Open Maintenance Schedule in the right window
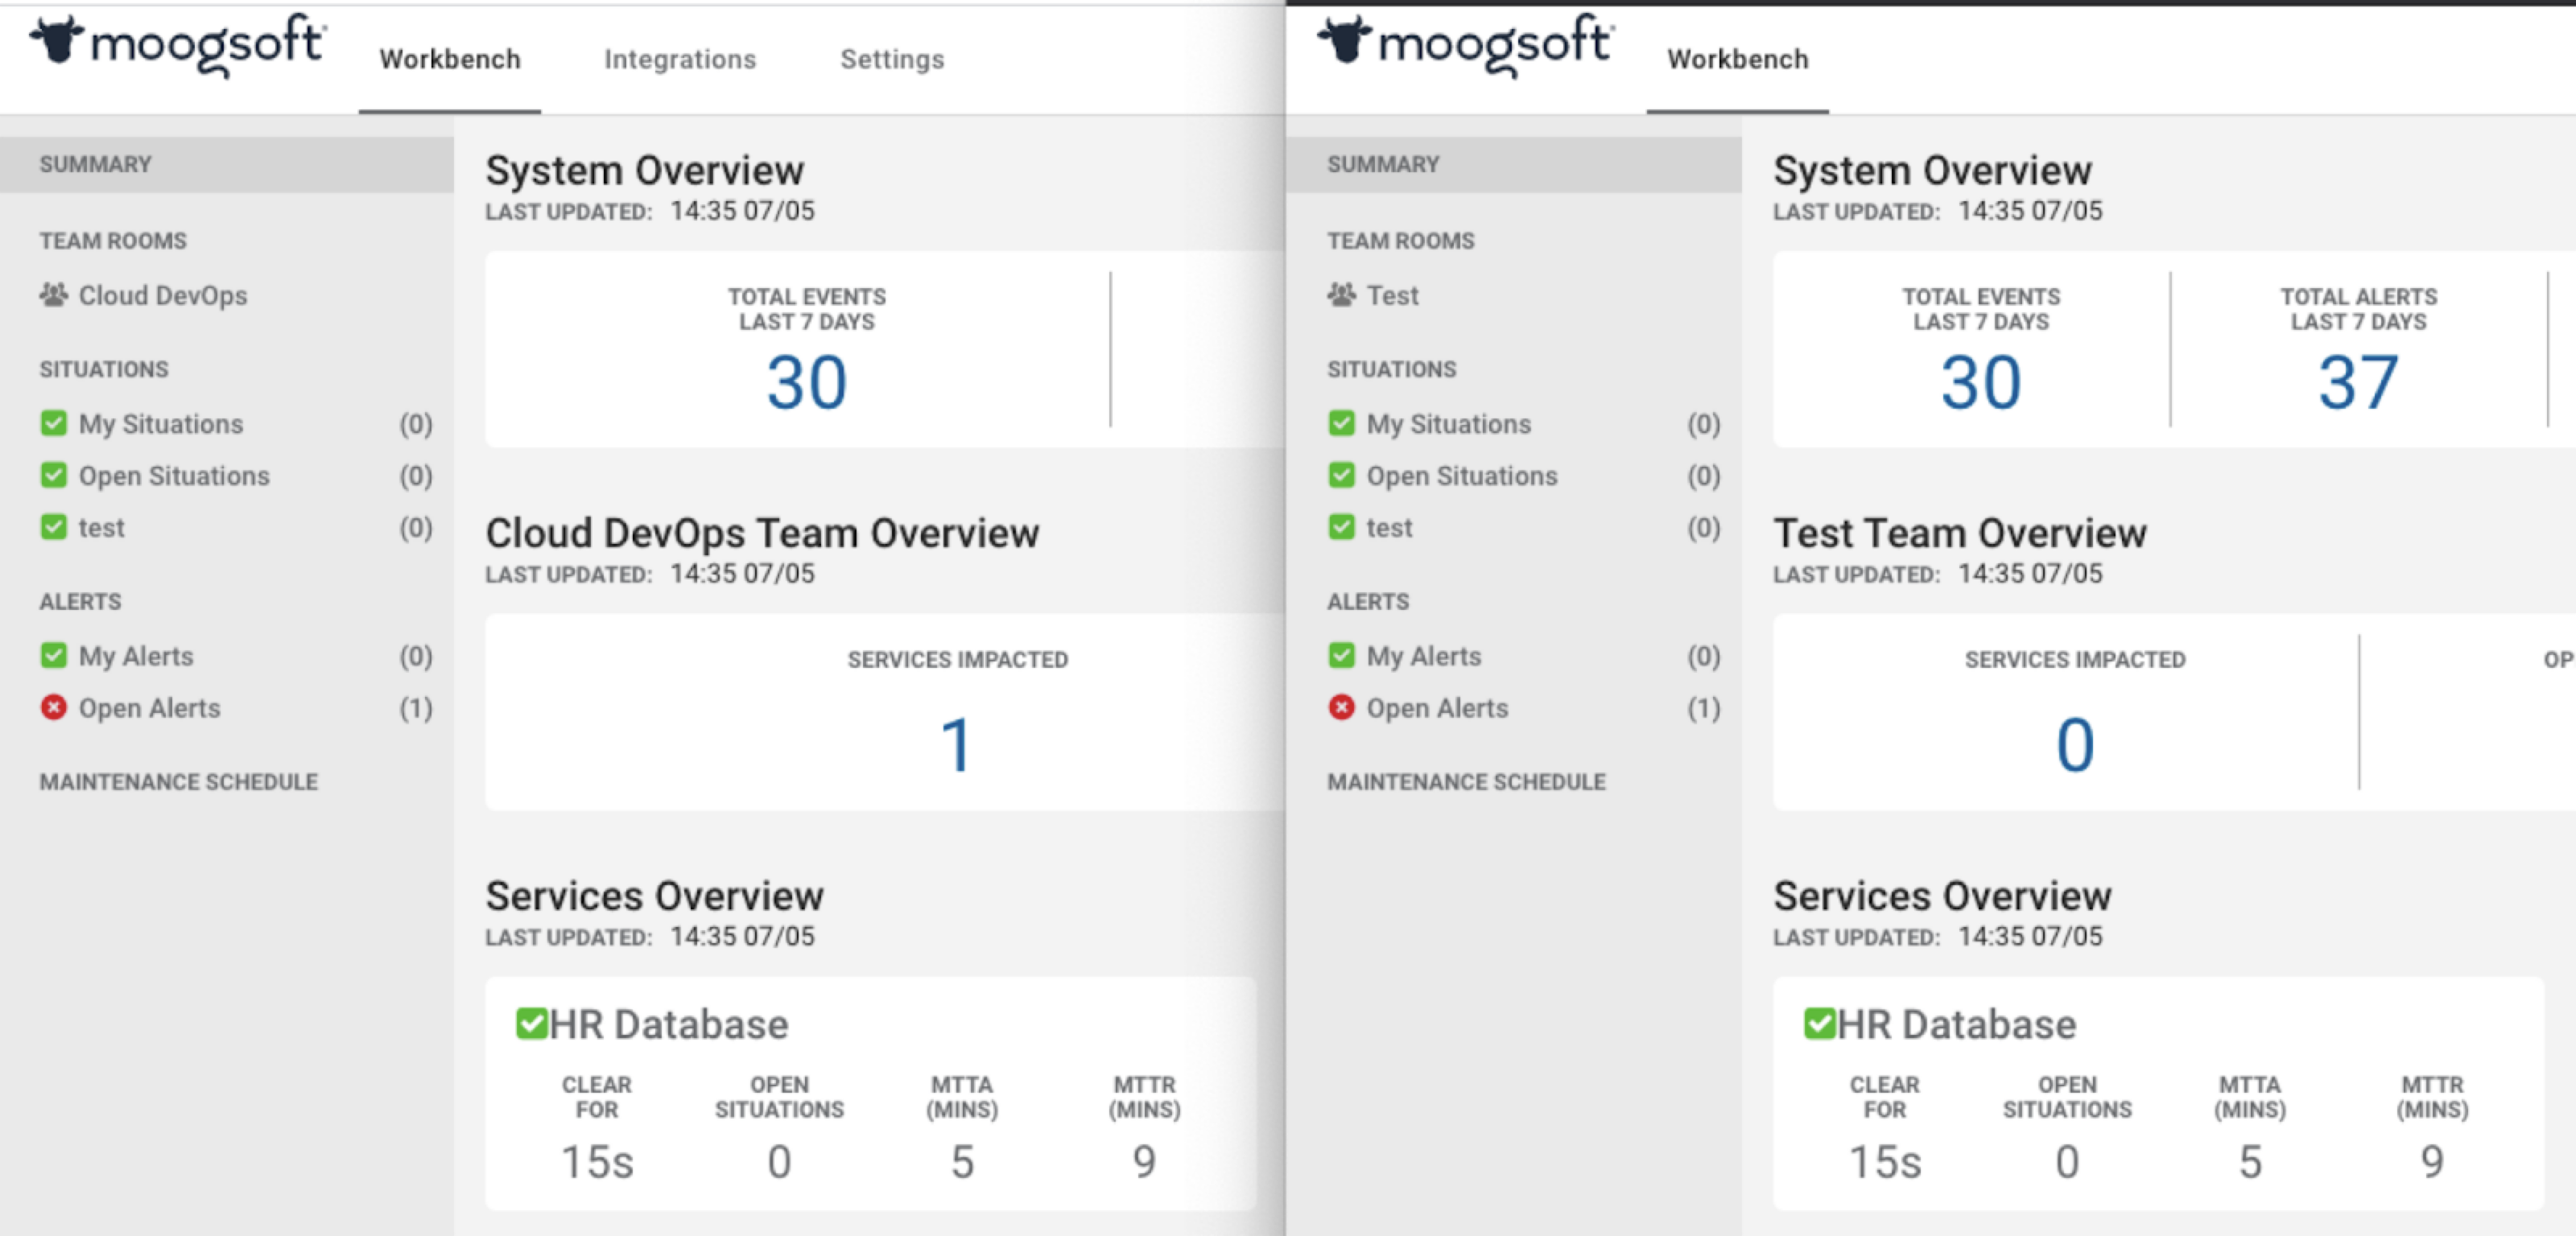This screenshot has height=1236, width=2576. pyautogui.click(x=1467, y=782)
